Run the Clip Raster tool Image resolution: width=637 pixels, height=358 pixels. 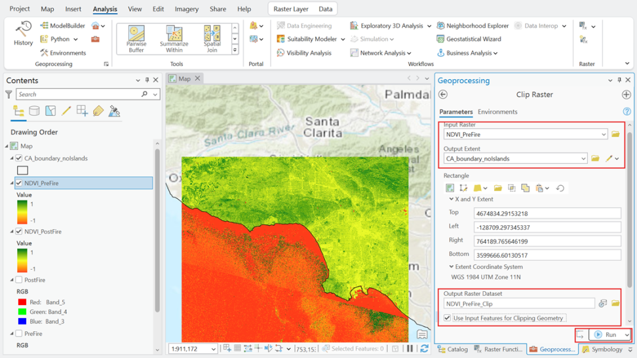coord(607,335)
